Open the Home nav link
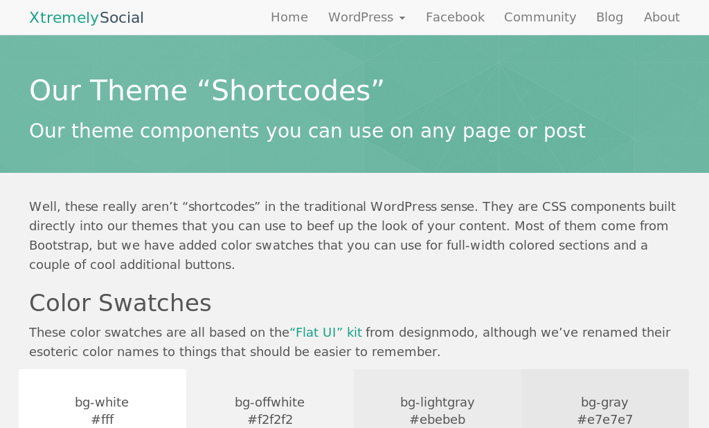 [x=289, y=17]
